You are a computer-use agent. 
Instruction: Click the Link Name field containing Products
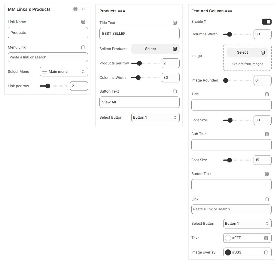coord(48,33)
